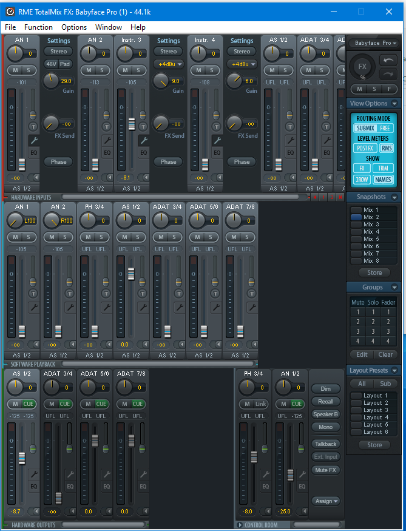This screenshot has height=531, width=406.
Task: Toggle RMS level meters
Action: pos(387,148)
